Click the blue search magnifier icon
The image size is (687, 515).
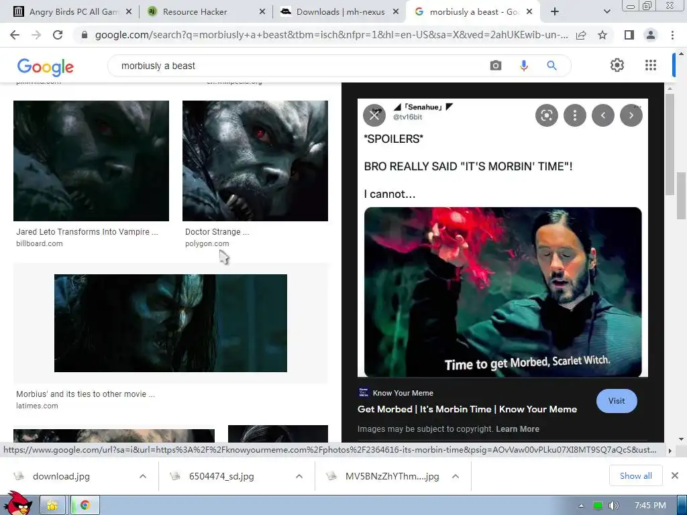coord(551,66)
